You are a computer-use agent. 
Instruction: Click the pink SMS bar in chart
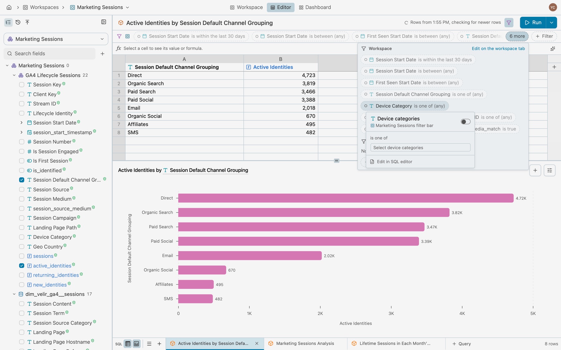tap(195, 299)
